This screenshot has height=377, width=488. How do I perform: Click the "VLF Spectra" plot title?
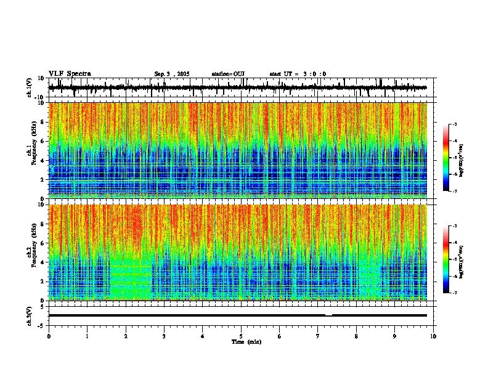pos(70,74)
